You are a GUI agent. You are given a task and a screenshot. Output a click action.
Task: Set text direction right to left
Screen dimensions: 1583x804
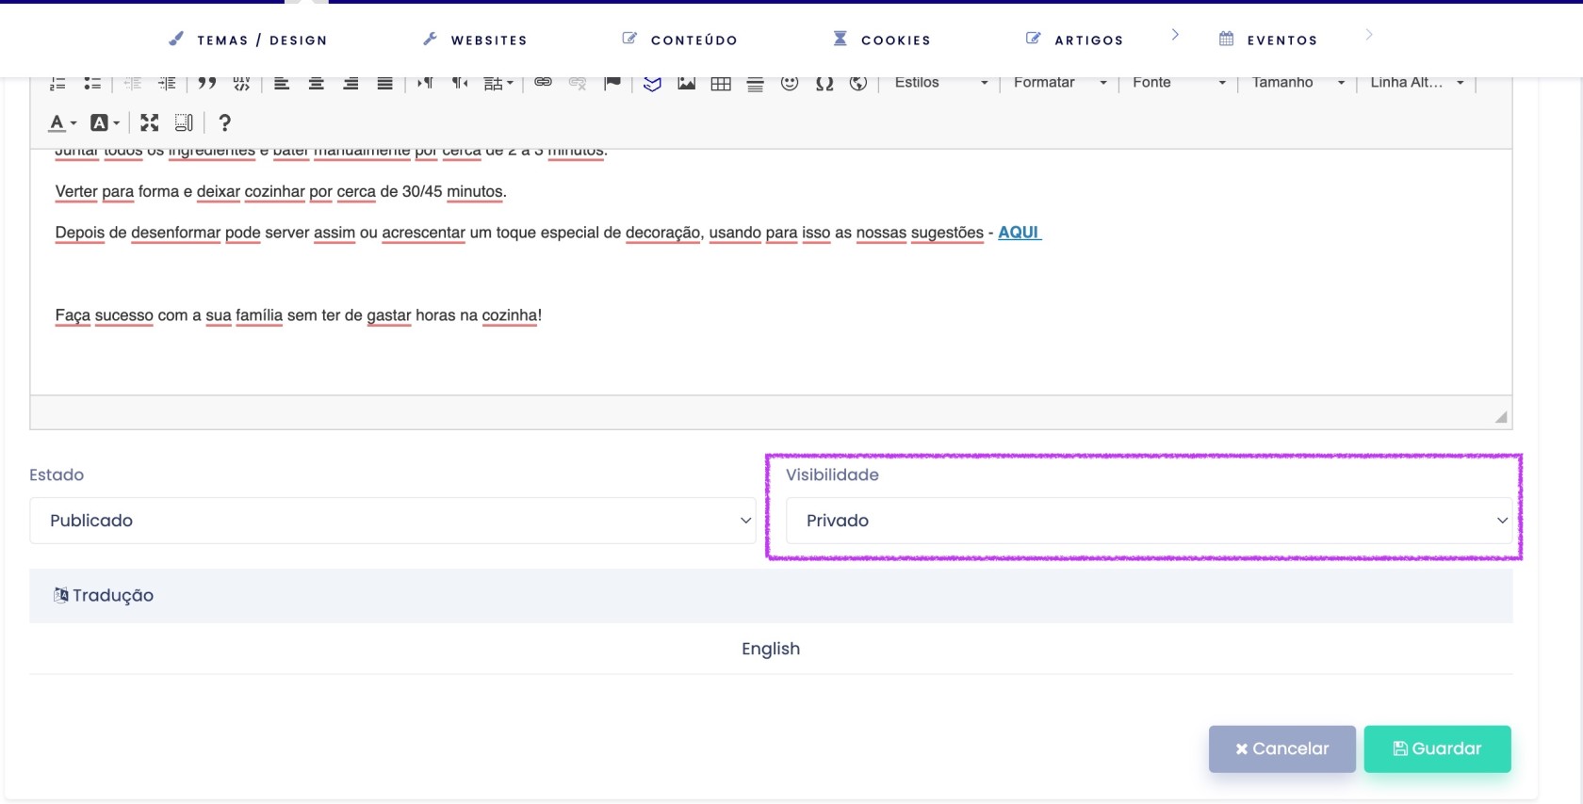459,83
